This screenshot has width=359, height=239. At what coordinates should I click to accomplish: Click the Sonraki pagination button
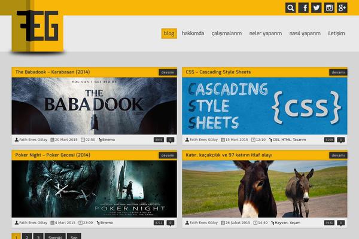[55, 237]
